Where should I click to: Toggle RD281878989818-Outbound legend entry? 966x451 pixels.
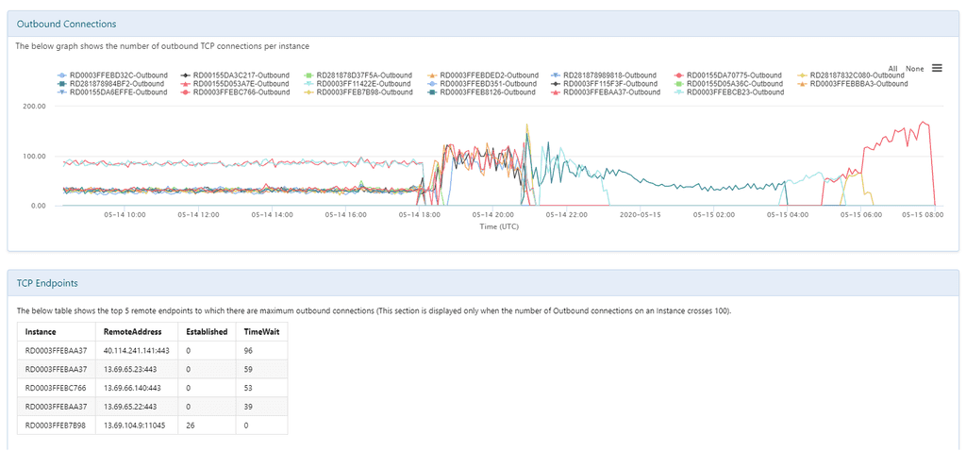coord(606,75)
